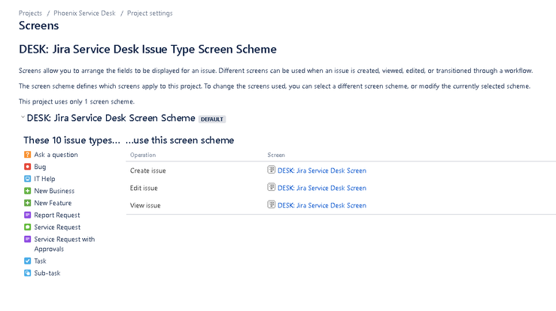Click the Issue Type Screen Scheme main heading

[x=147, y=50]
